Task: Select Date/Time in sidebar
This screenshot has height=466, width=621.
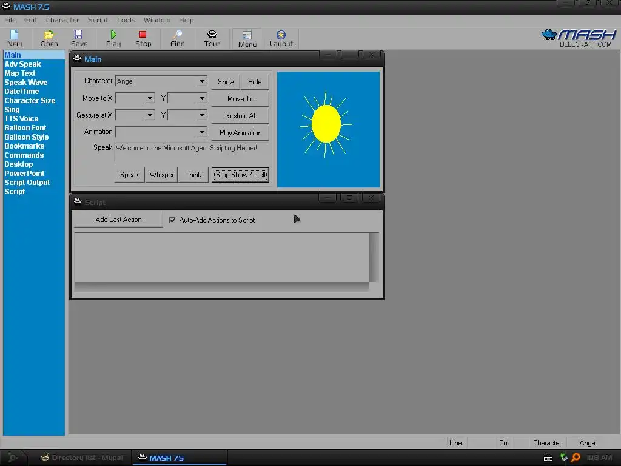Action: click(21, 92)
